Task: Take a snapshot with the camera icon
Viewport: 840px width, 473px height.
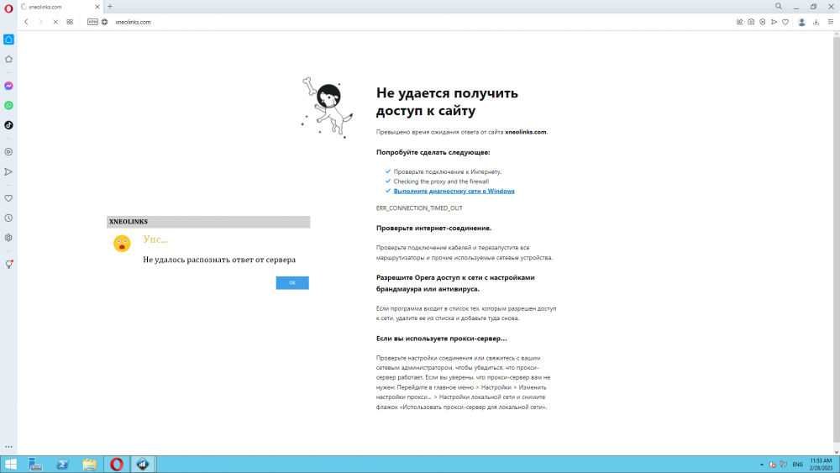Action: click(x=751, y=22)
